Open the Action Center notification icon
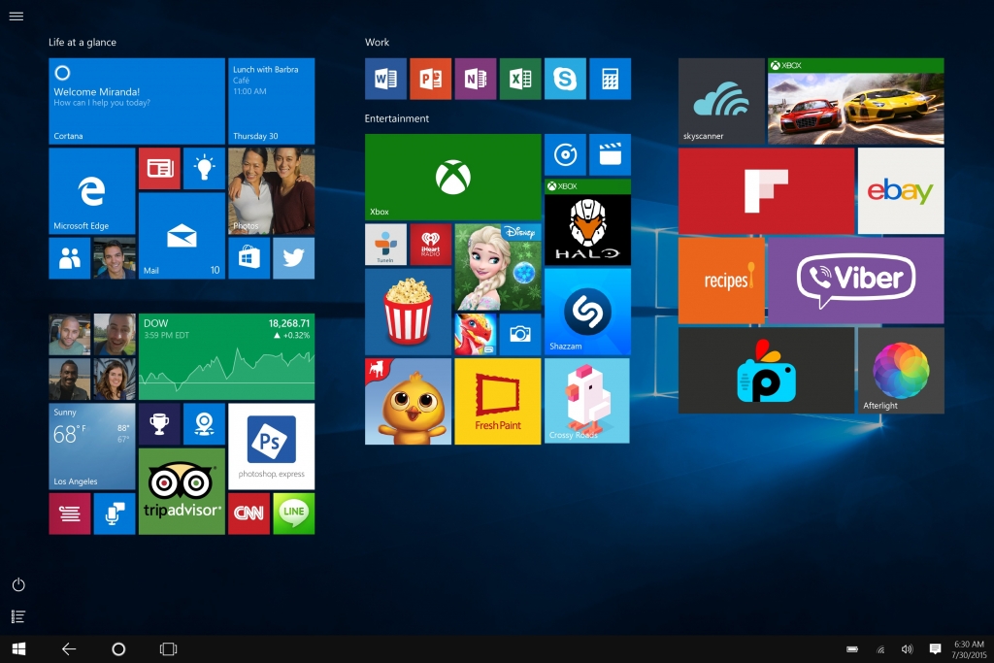The width and height of the screenshot is (994, 663). coord(935,648)
